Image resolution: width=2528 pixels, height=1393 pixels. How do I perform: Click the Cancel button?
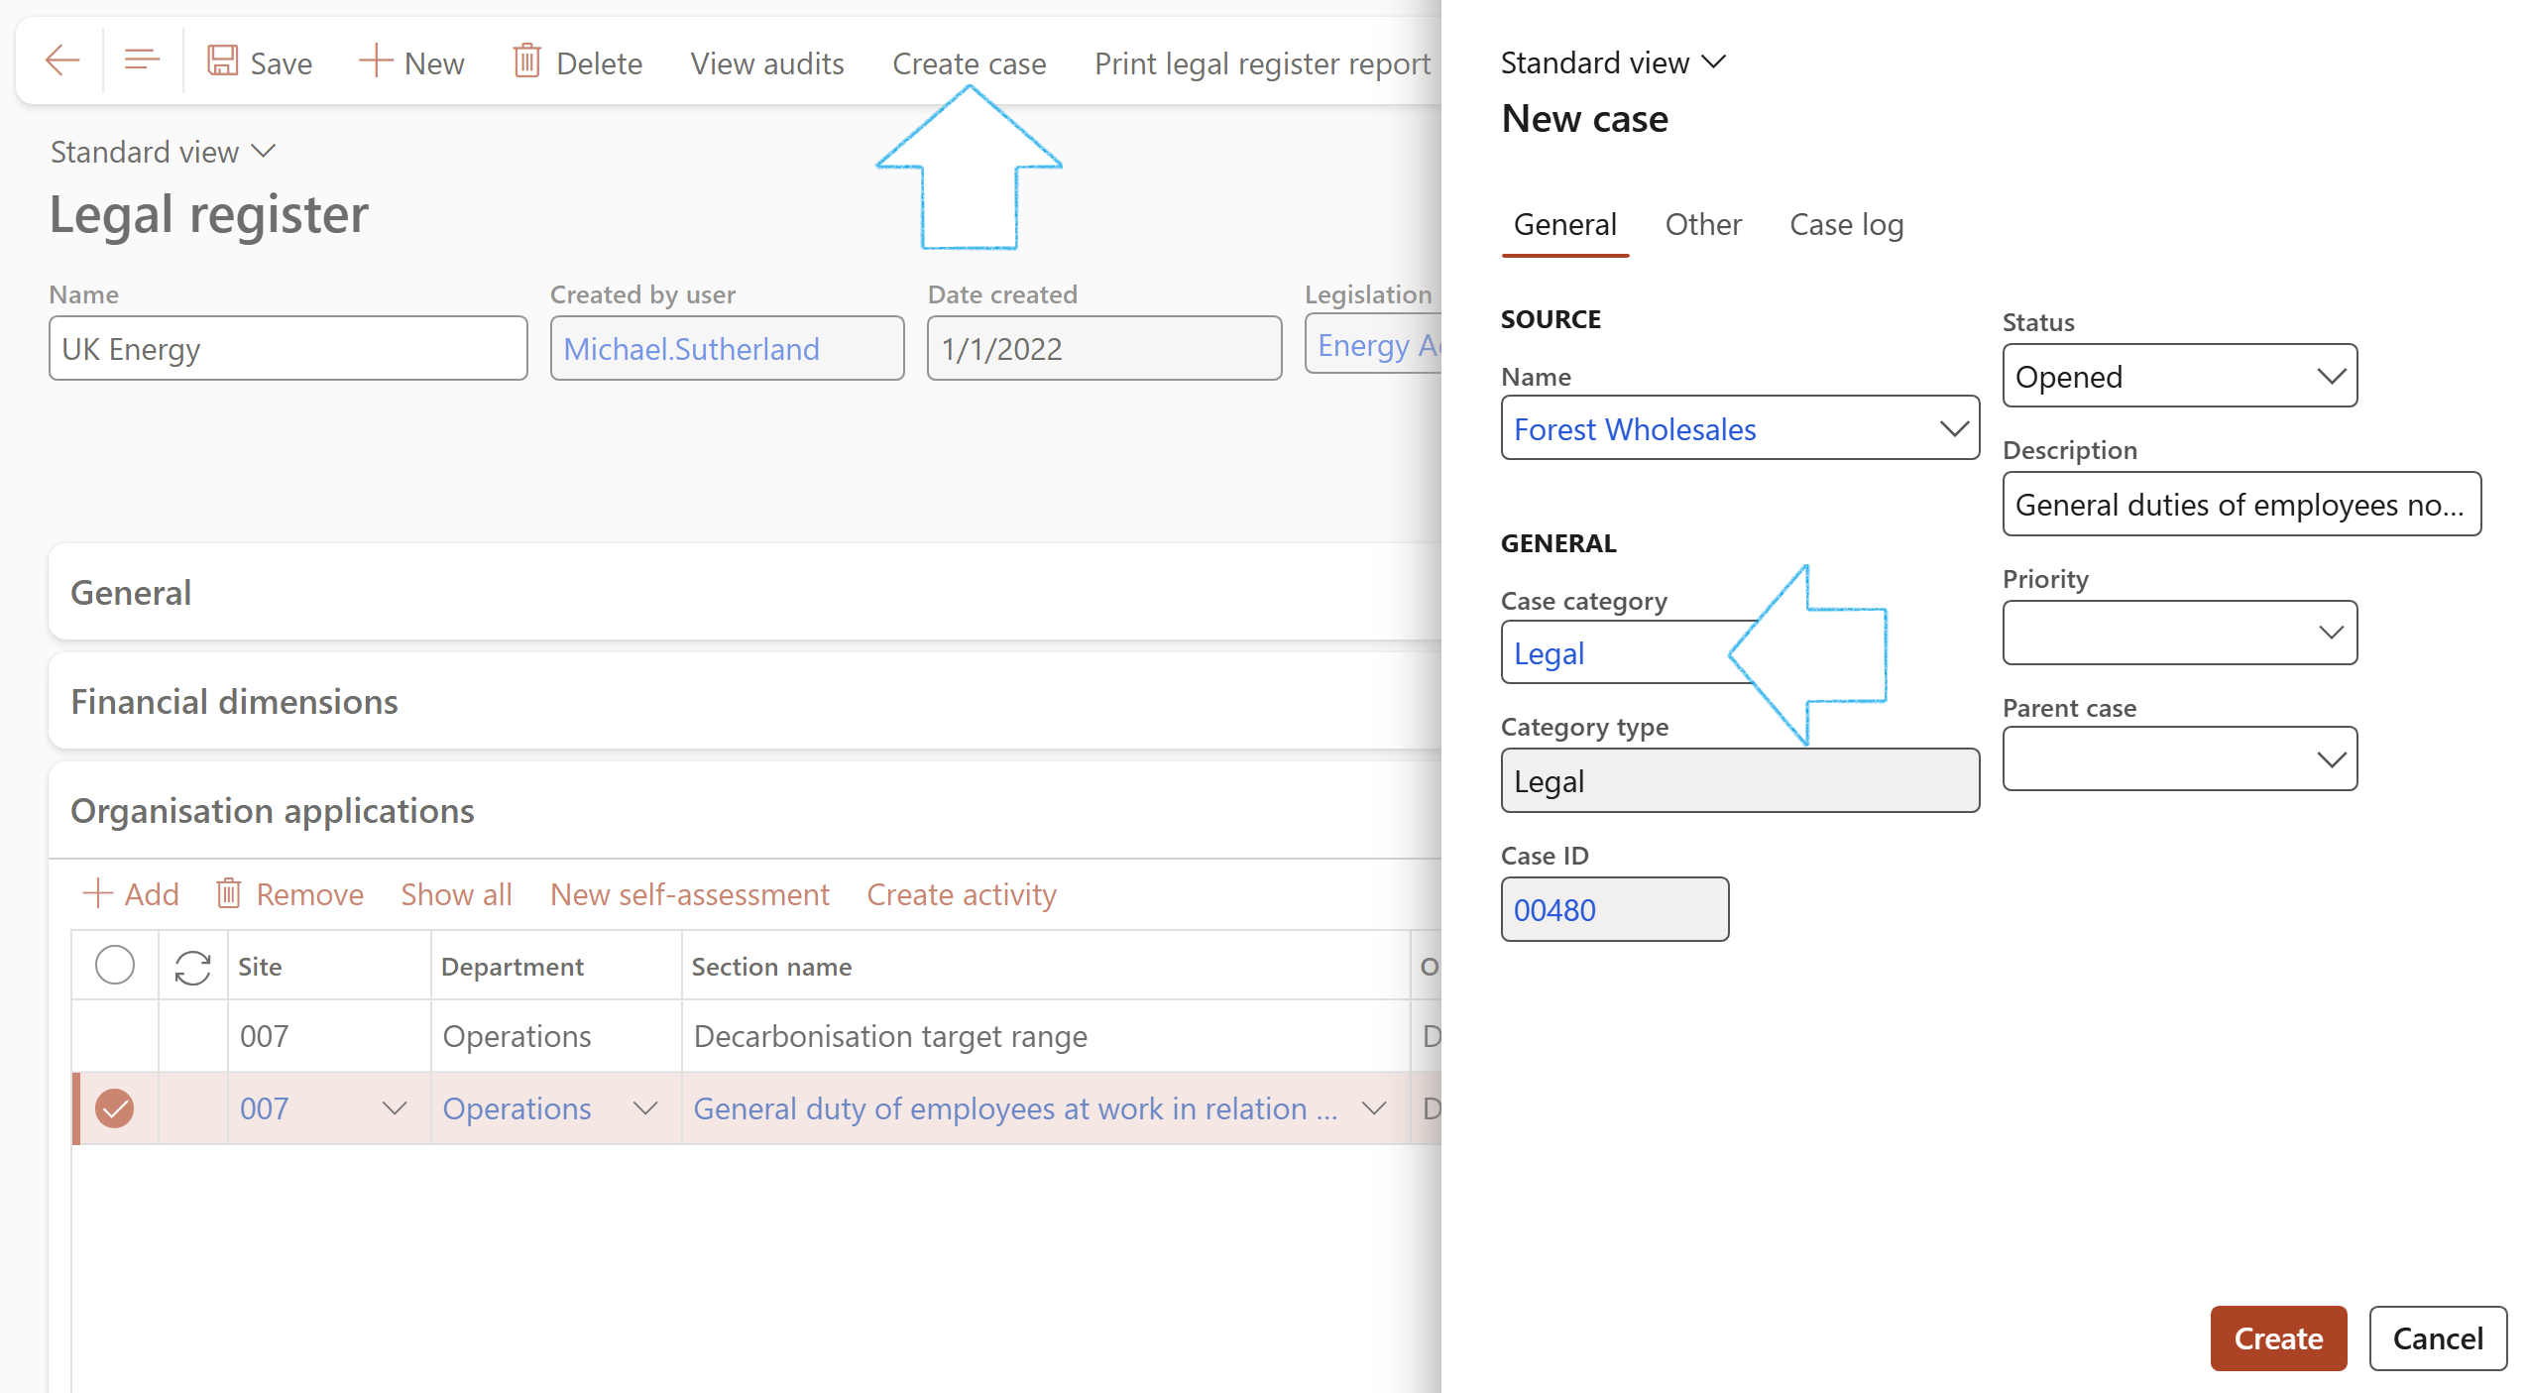[x=2437, y=1338]
